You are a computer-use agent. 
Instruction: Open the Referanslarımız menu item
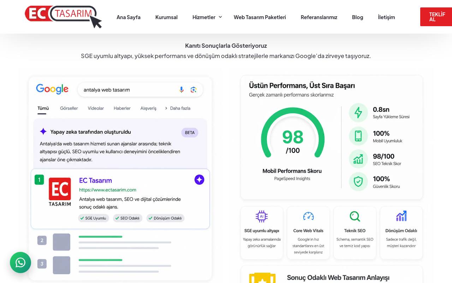(319, 17)
